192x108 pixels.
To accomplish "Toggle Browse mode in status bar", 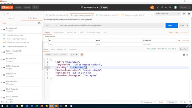I will [x=172, y=102].
